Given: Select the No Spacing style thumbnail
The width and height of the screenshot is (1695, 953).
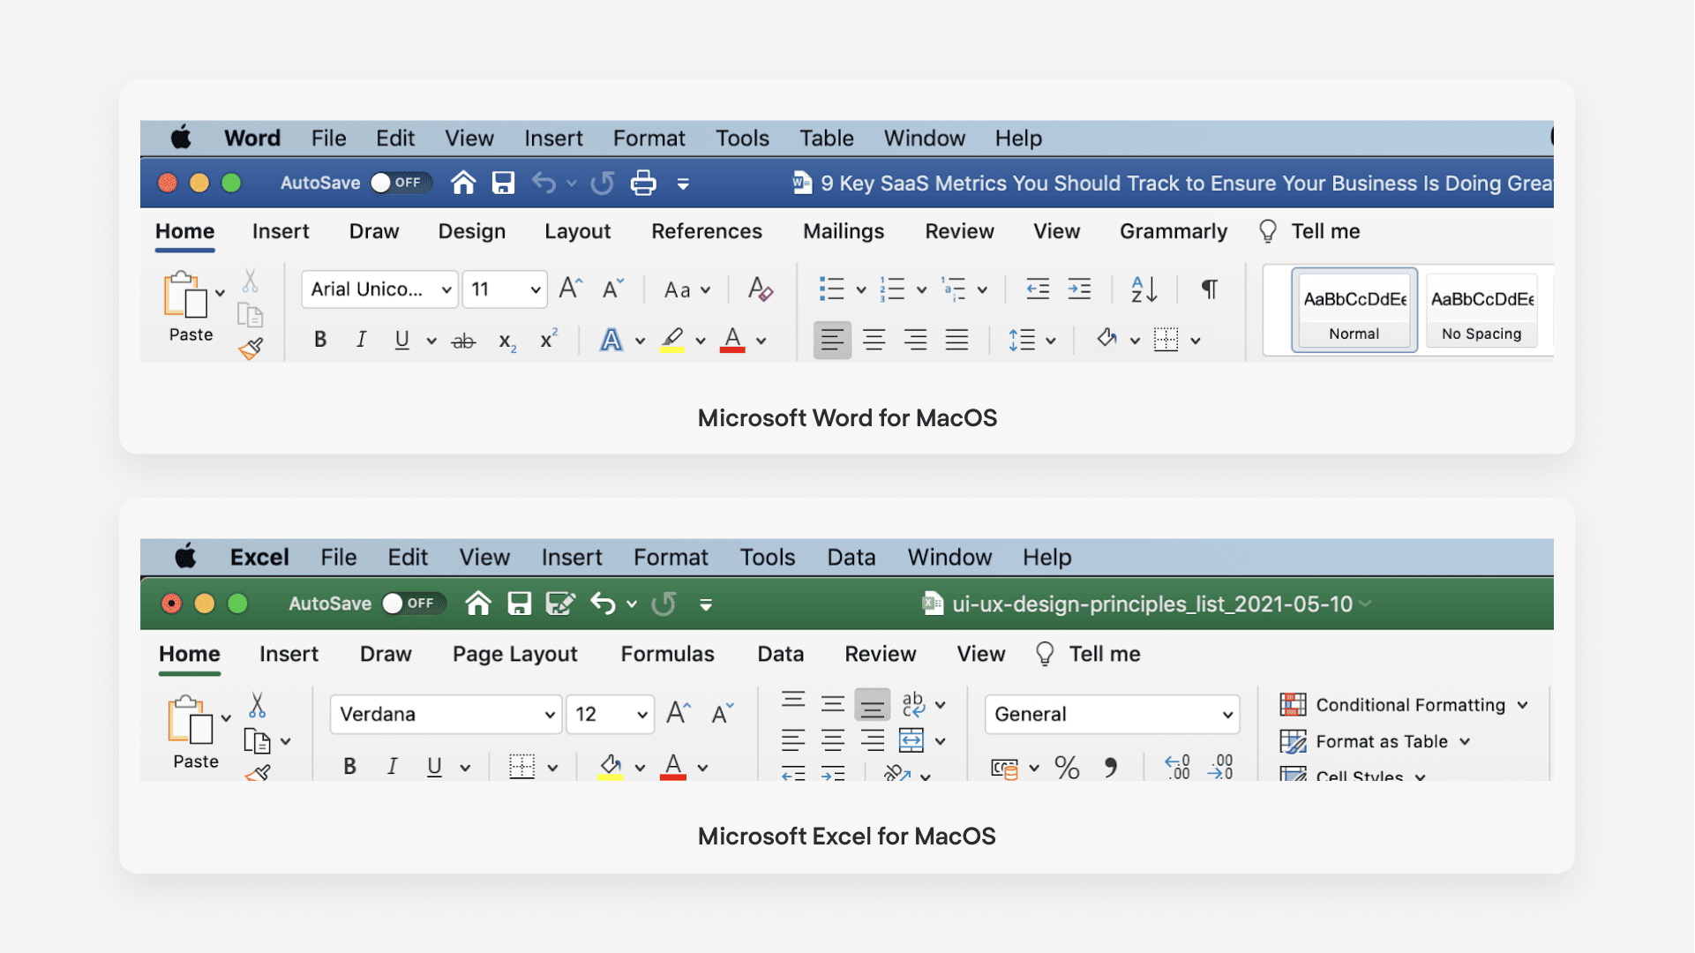Looking at the screenshot, I should (1481, 310).
